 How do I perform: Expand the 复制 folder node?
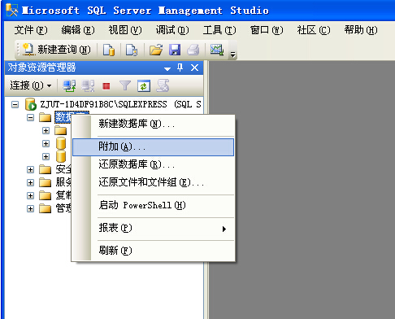[30, 195]
